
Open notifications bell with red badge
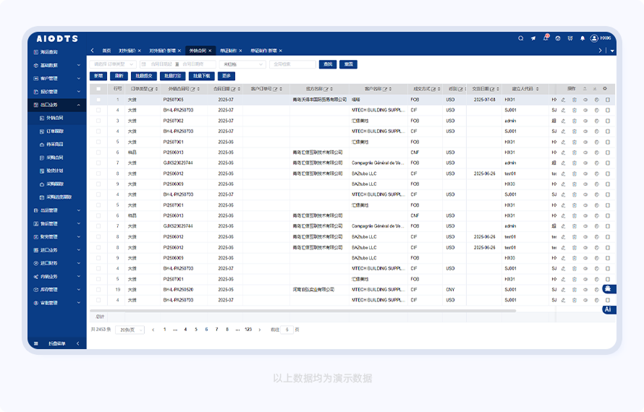pos(546,38)
